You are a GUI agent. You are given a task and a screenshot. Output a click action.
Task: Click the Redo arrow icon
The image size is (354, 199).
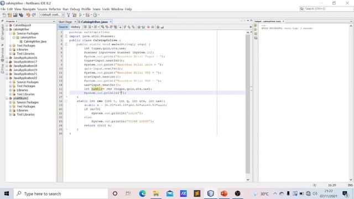point(34,15)
